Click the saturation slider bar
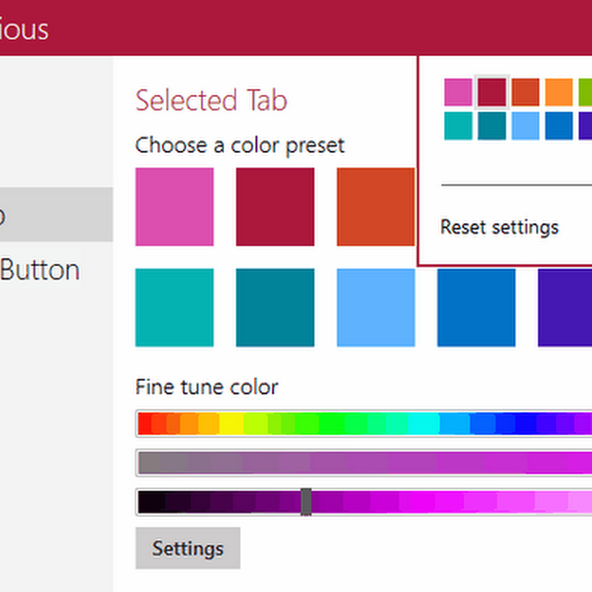The height and width of the screenshot is (592, 592). pyautogui.click(x=364, y=462)
